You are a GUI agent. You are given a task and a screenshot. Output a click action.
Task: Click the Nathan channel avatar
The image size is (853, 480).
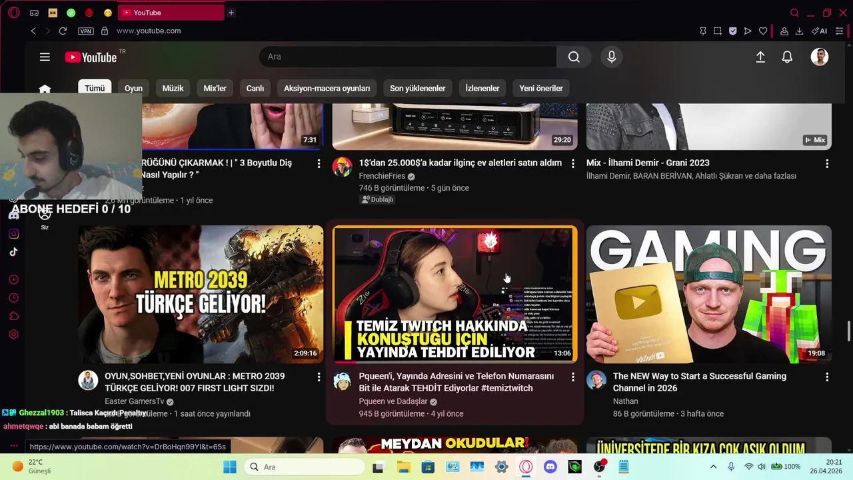click(x=596, y=380)
